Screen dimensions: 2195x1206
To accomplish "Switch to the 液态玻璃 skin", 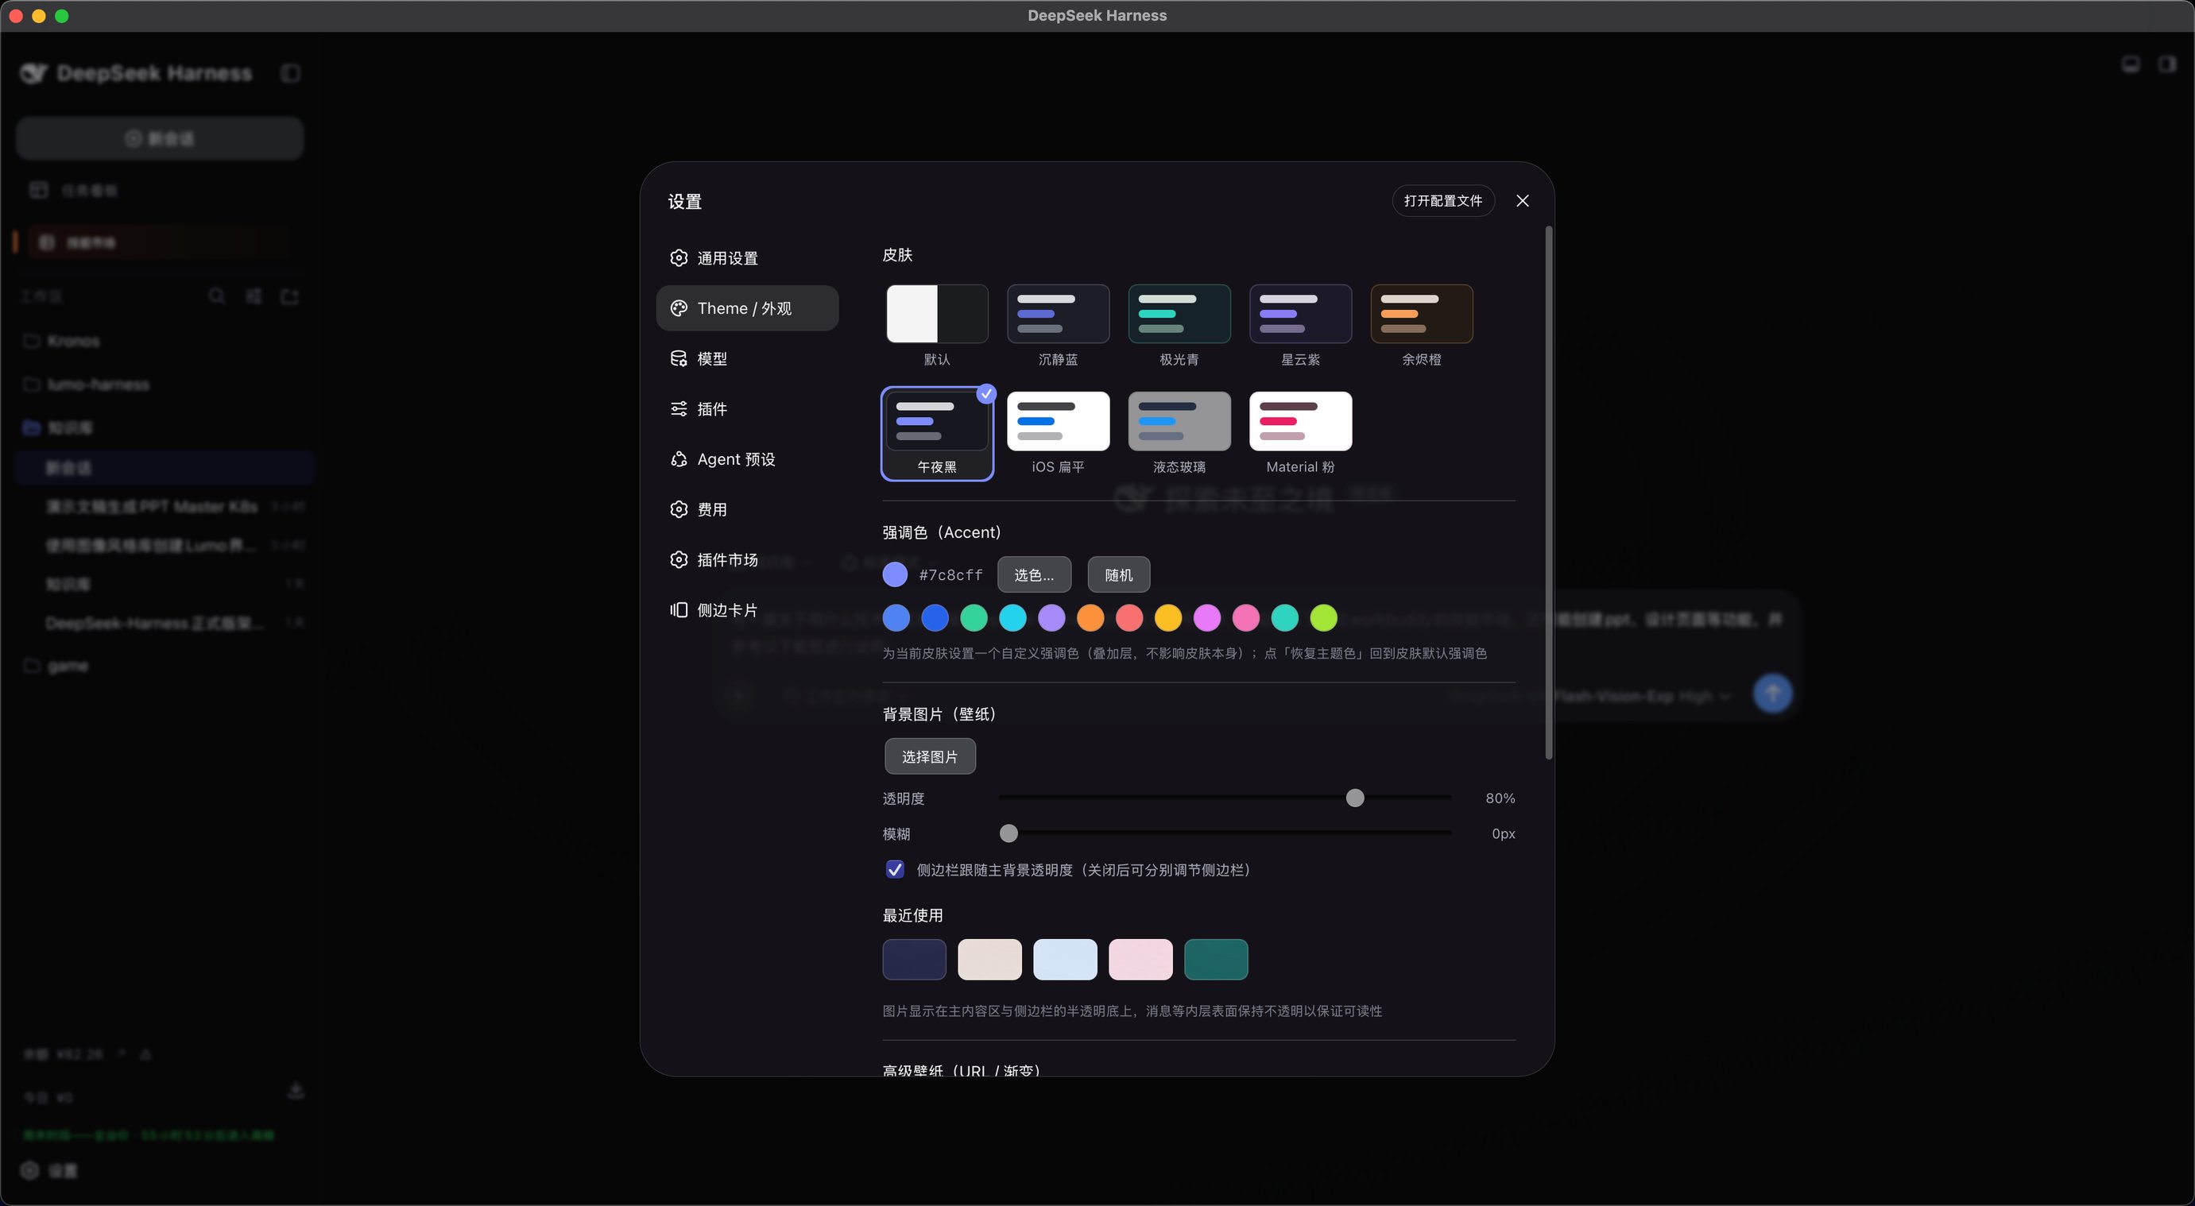I will coord(1179,422).
